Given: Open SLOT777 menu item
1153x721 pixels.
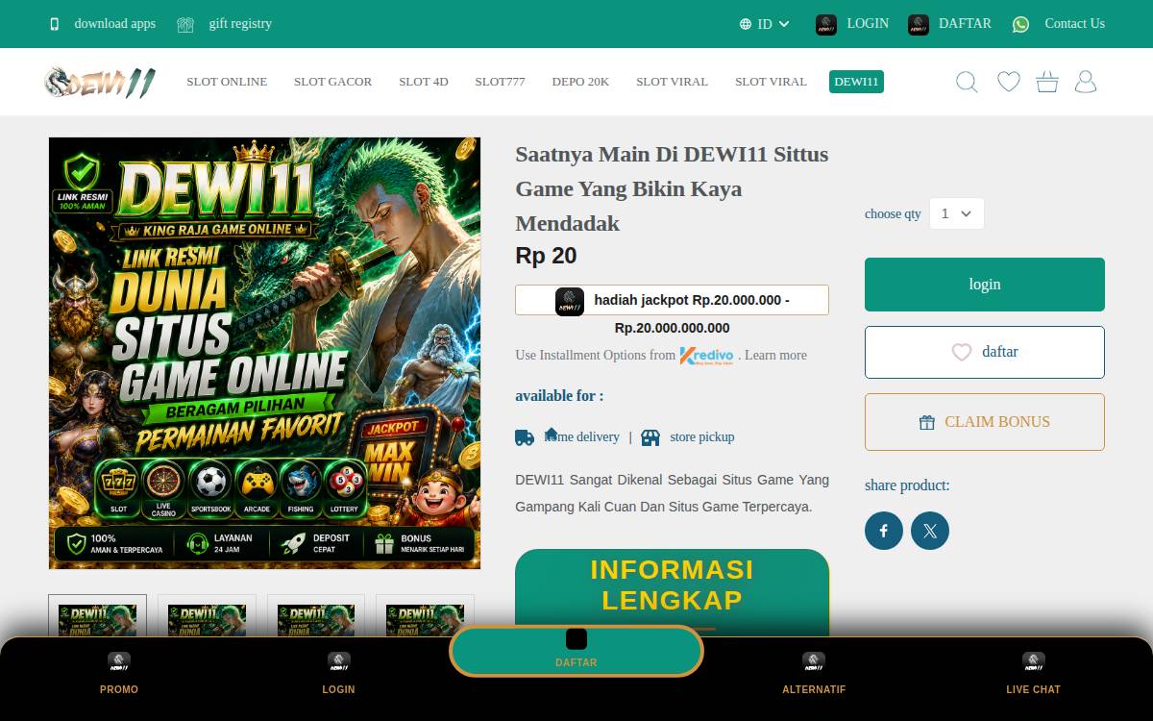Looking at the screenshot, I should pyautogui.click(x=500, y=82).
